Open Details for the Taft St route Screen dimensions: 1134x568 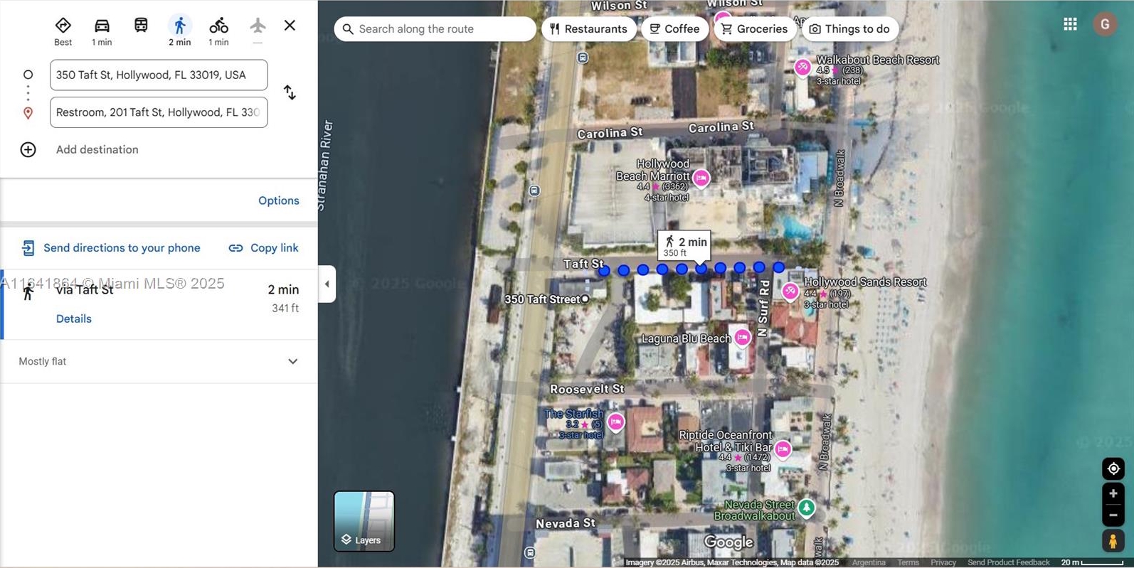74,318
